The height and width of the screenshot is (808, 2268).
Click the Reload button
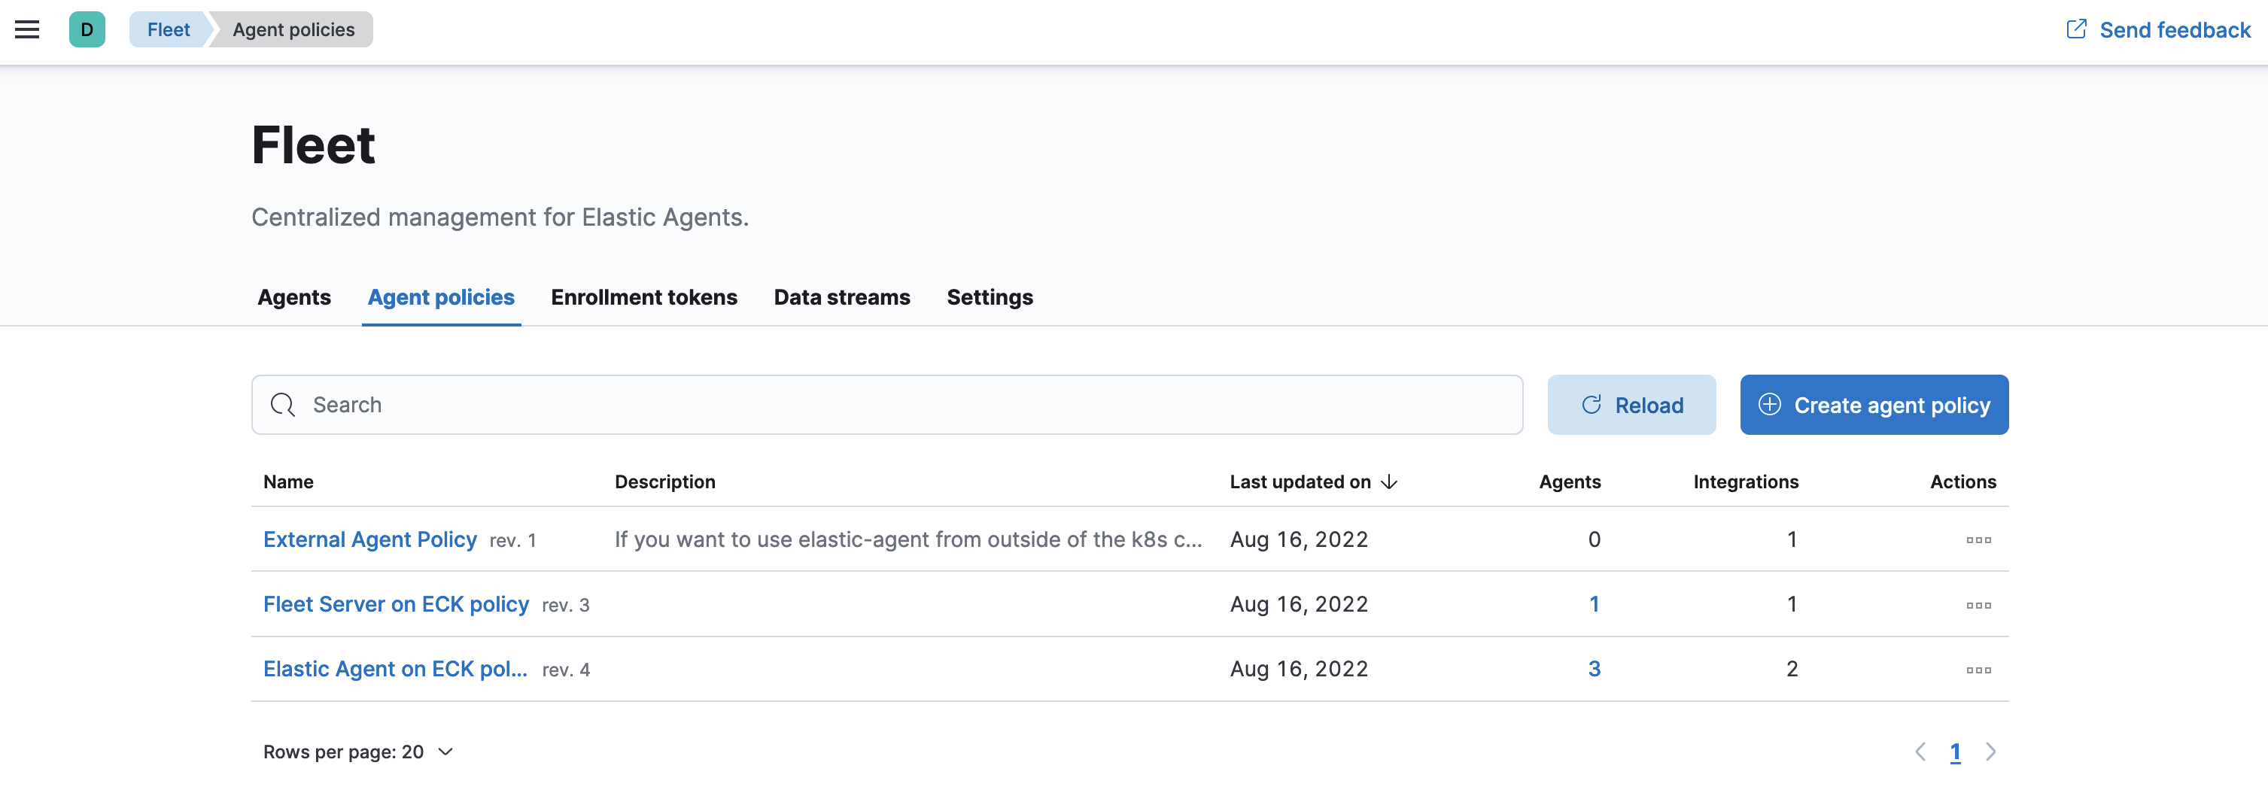pyautogui.click(x=1631, y=405)
